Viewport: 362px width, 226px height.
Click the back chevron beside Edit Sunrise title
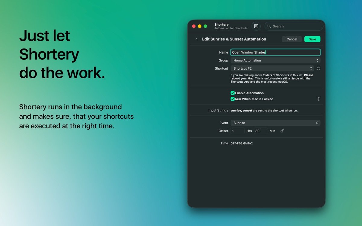196,39
